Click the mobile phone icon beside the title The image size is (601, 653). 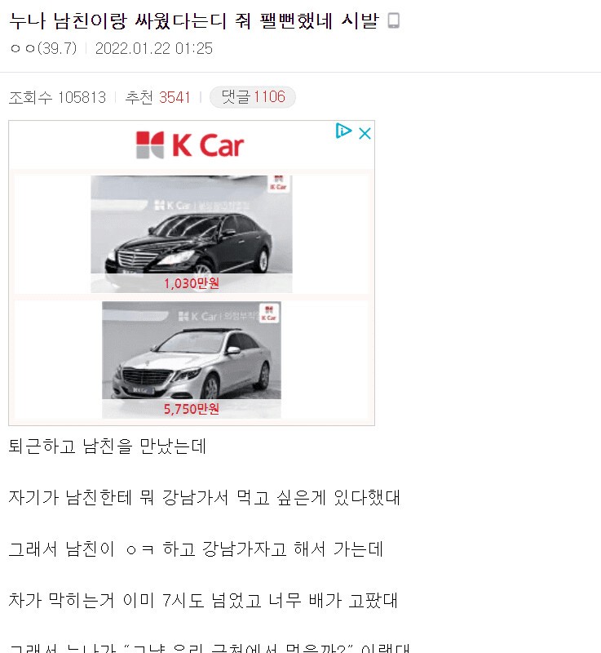[393, 20]
